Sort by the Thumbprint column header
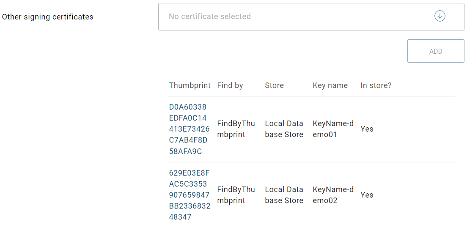The height and width of the screenshot is (228, 467). (190, 85)
